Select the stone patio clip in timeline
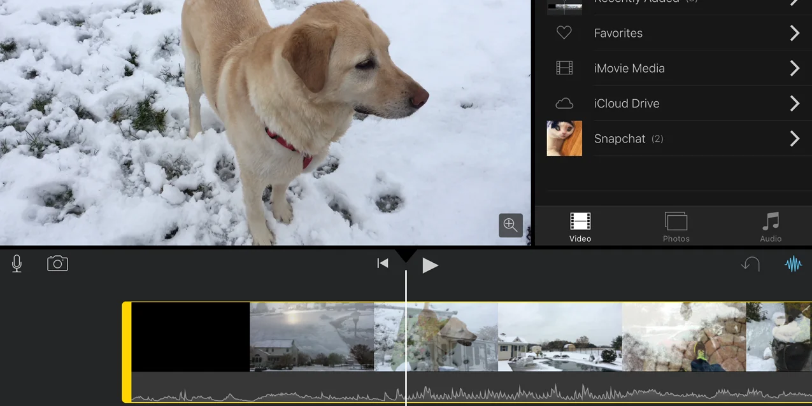This screenshot has height=406, width=812. point(684,337)
